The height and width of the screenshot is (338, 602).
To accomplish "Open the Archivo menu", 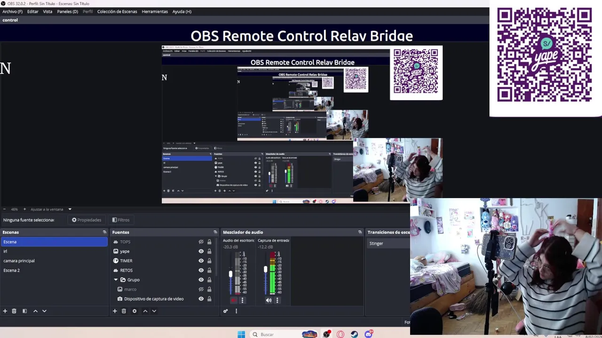I will (12, 11).
